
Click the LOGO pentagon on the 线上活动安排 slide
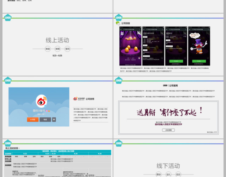8,143
